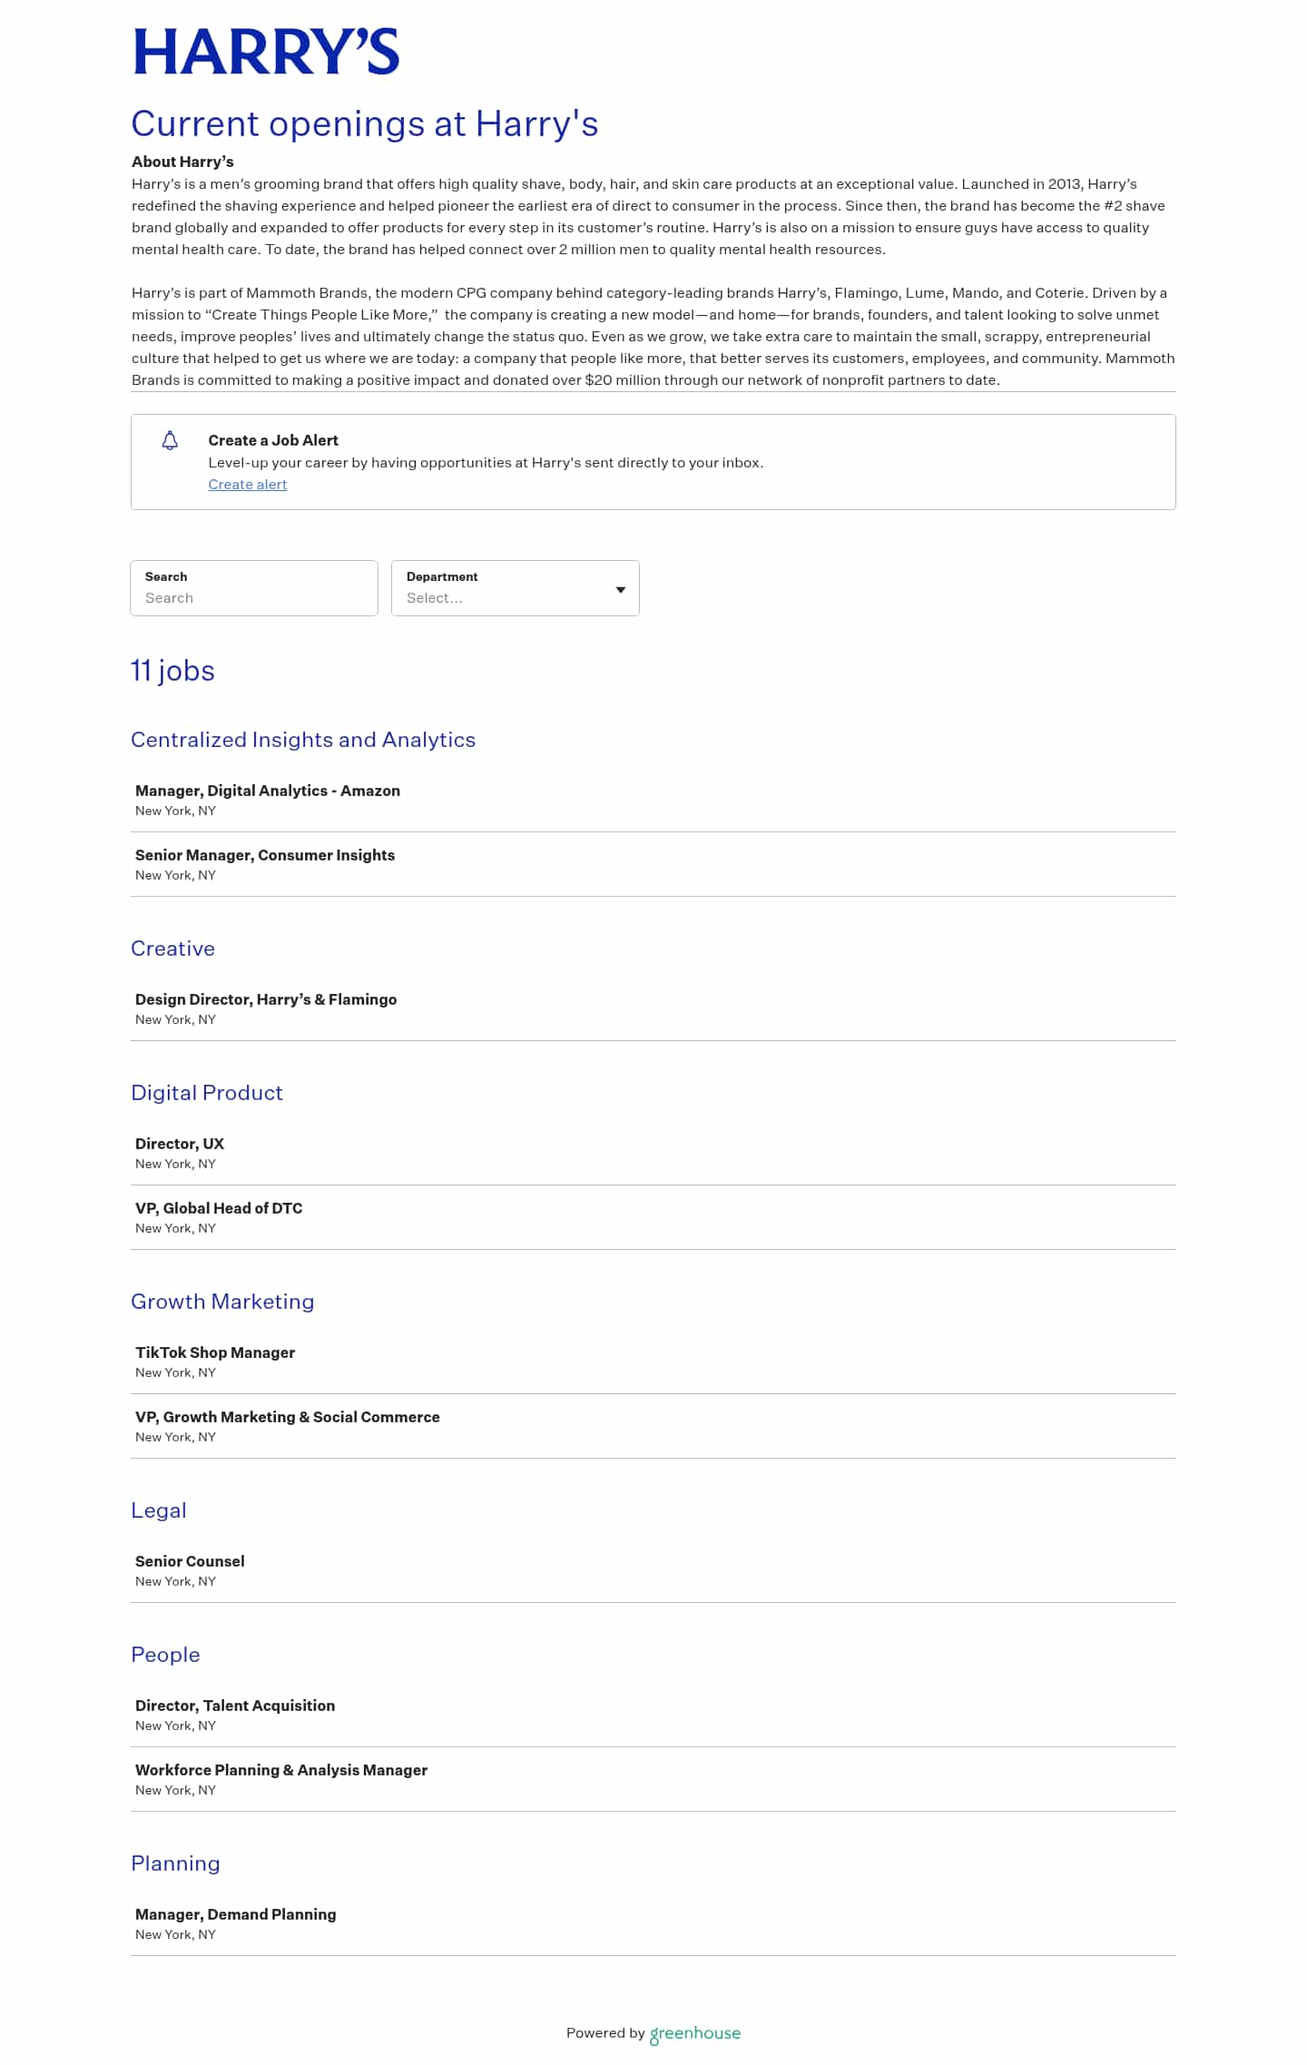The height and width of the screenshot is (2065, 1307).
Task: Click the Growth Marketing department heading
Action: [222, 1302]
